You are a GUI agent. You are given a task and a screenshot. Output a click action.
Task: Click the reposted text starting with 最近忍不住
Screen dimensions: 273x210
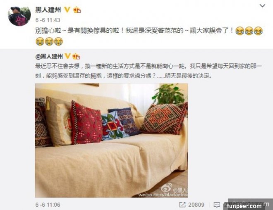pyautogui.click(x=148, y=71)
